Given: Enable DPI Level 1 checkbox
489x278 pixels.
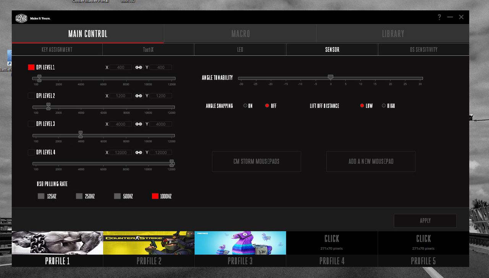Looking at the screenshot, I should point(31,67).
